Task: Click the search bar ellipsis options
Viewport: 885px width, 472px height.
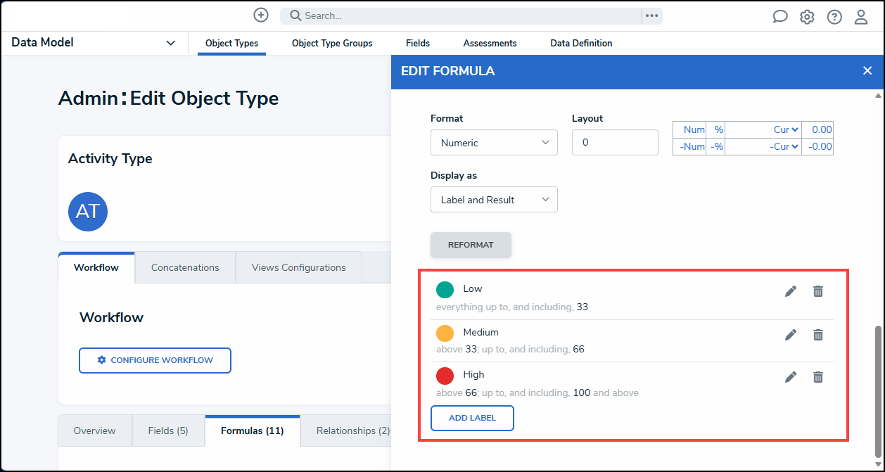Action: coord(652,15)
